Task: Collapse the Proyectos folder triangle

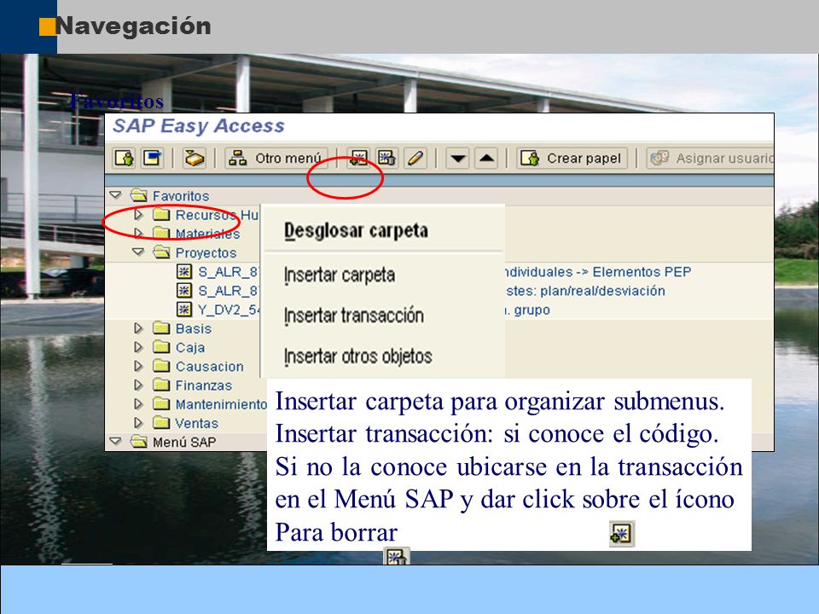Action: point(138,252)
